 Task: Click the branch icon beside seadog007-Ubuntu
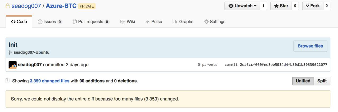click(10, 52)
